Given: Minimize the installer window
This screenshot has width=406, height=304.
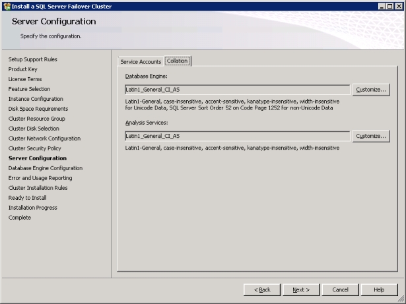Looking at the screenshot, I should [x=382, y=6].
